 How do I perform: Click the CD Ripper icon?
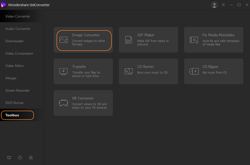pyautogui.click(x=194, y=71)
